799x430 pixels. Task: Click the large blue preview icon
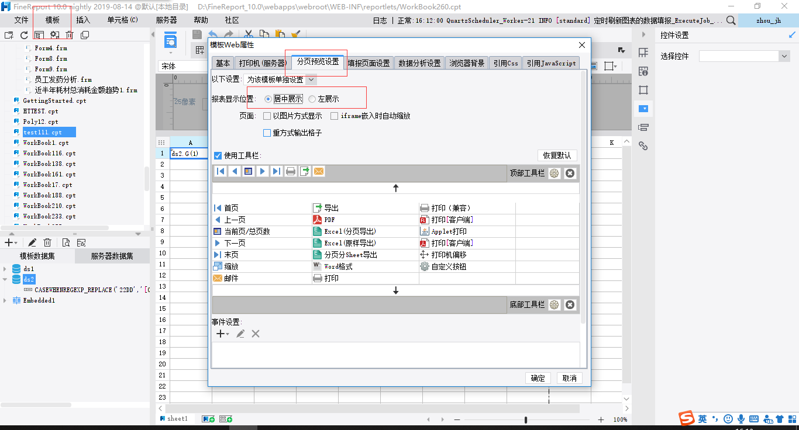pos(171,41)
